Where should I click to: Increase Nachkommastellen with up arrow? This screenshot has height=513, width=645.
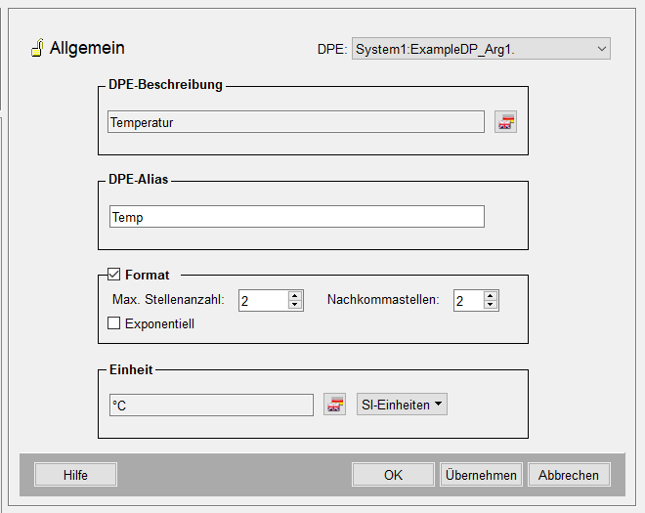coord(491,296)
